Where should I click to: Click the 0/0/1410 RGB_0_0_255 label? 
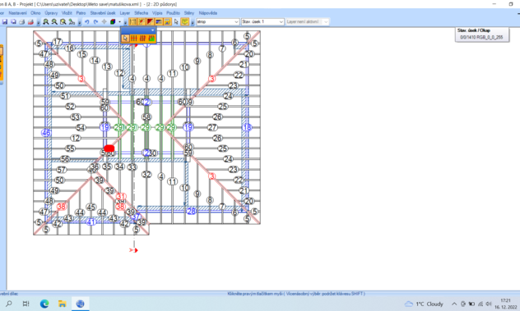click(x=481, y=38)
